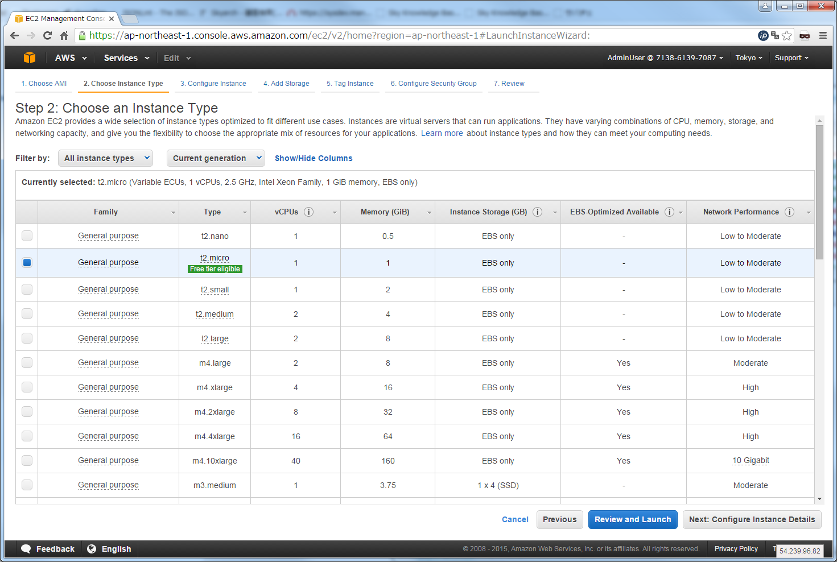
Task: Open a new browser tab
Action: point(130,19)
